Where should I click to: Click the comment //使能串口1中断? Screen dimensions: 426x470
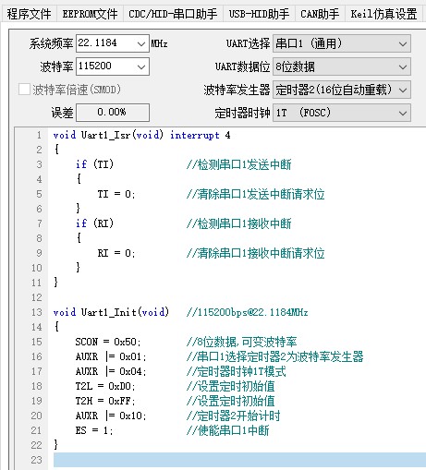click(227, 430)
